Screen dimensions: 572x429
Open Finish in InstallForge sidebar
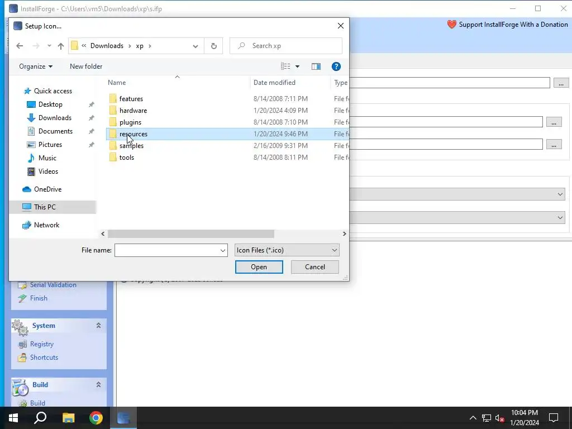[39, 298]
